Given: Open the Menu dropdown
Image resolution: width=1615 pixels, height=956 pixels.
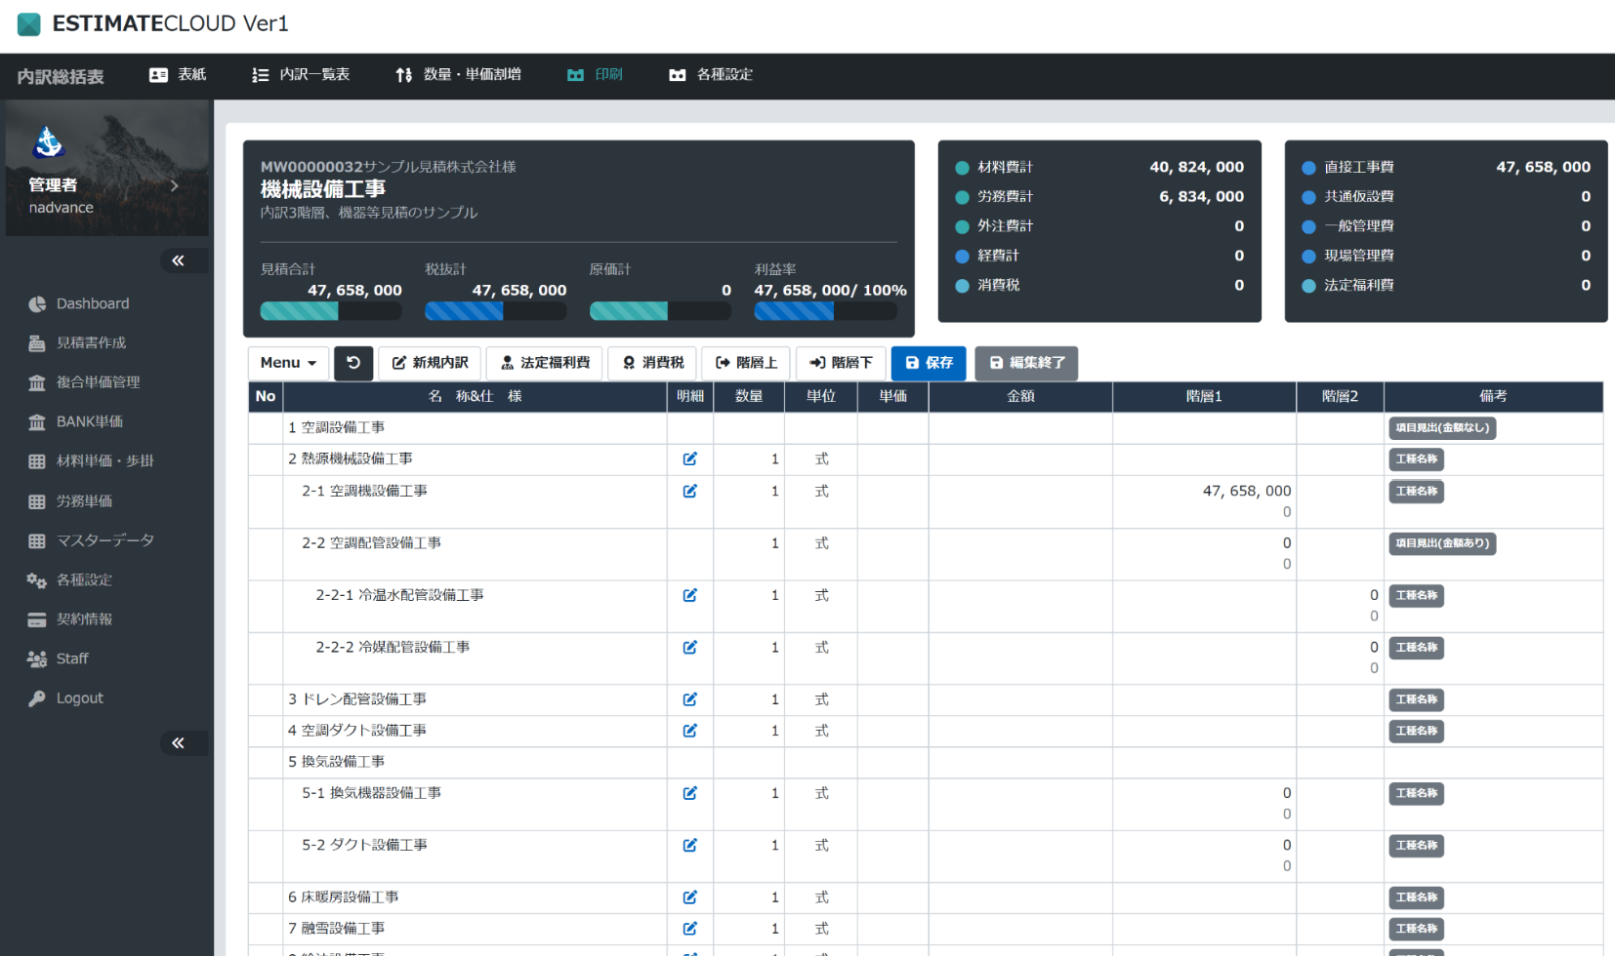Looking at the screenshot, I should coord(288,363).
